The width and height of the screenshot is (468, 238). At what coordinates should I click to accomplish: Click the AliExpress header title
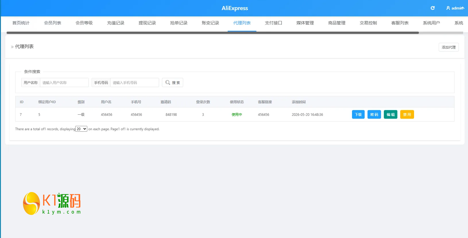coord(235,8)
